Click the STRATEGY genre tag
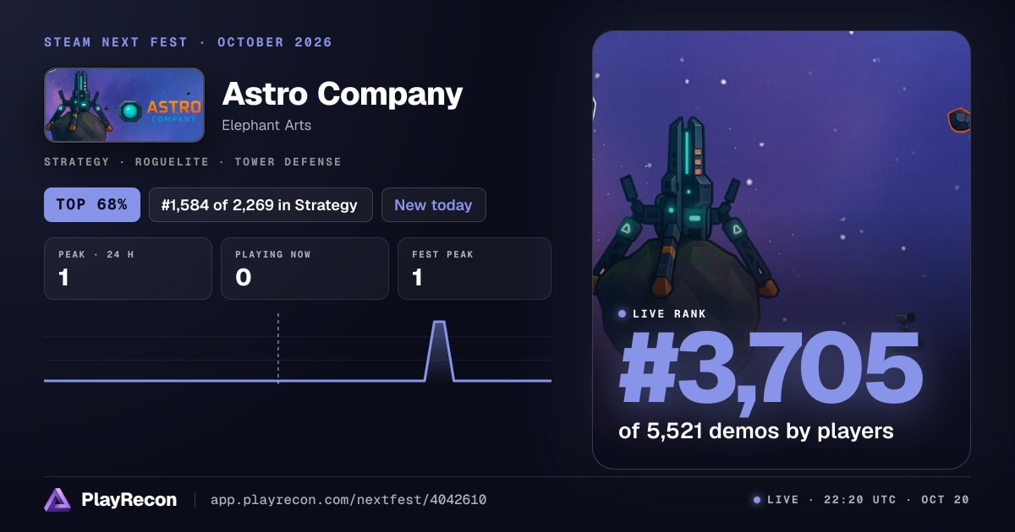The width and height of the screenshot is (1015, 532). (x=76, y=161)
